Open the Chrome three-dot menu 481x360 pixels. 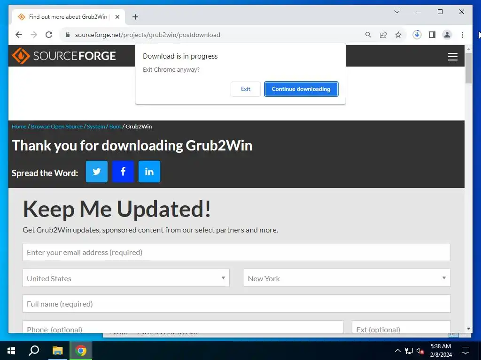462,35
